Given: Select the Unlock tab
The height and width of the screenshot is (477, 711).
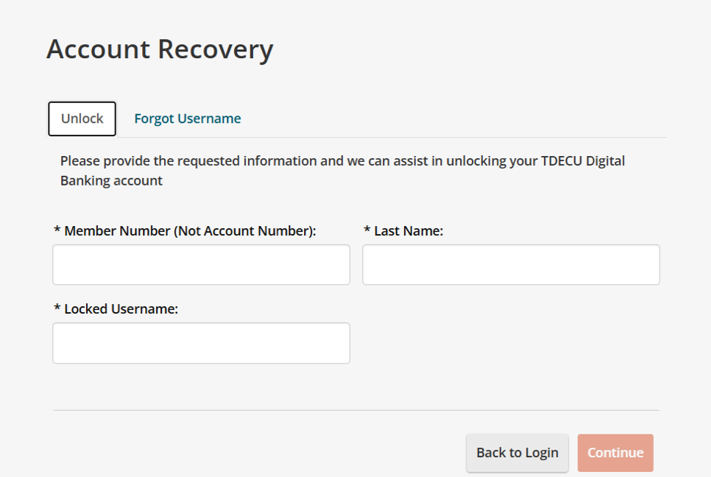Looking at the screenshot, I should pos(82,119).
